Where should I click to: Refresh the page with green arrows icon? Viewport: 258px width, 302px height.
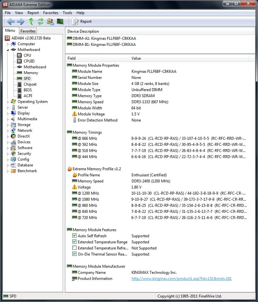[40, 21]
